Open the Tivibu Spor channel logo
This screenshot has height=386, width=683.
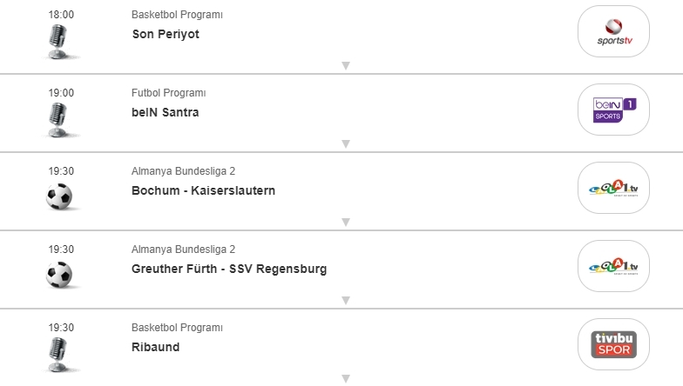[x=614, y=344]
